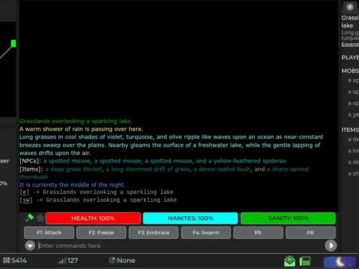Image resolution: width=359 pixels, height=269 pixels.
Task: Click the HEALTH: 100% bar
Action: point(93,218)
